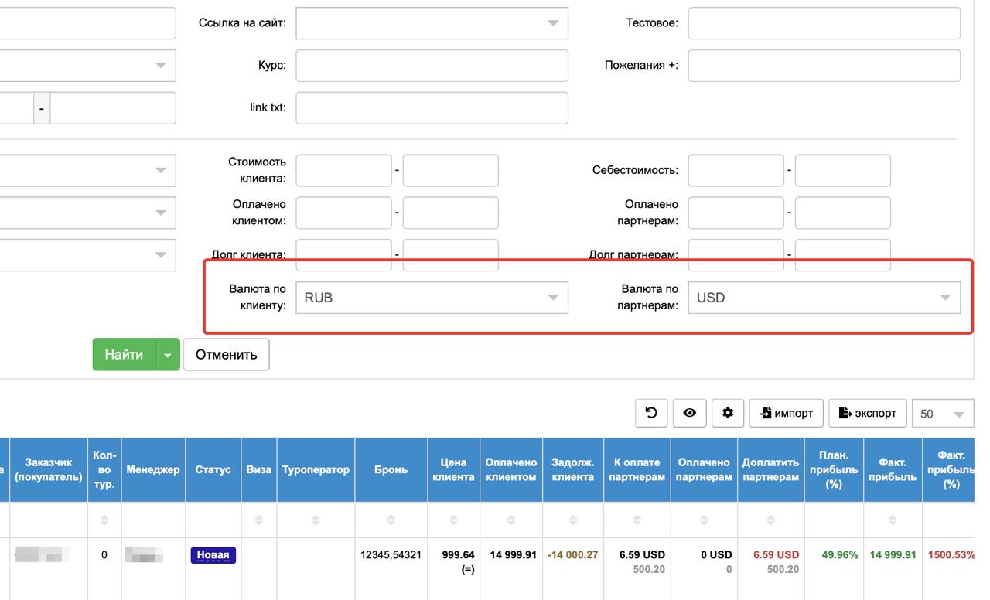Viewport: 990px width, 600px height.
Task: Click the Новая status badge
Action: pyautogui.click(x=213, y=555)
